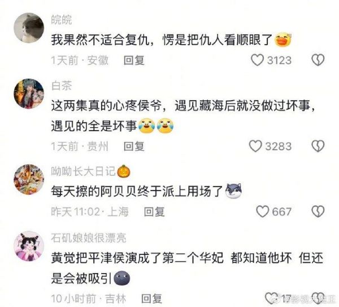339x307 pixels.
Task: Tap broken heart on 白茶's comment
Action: click(x=318, y=146)
